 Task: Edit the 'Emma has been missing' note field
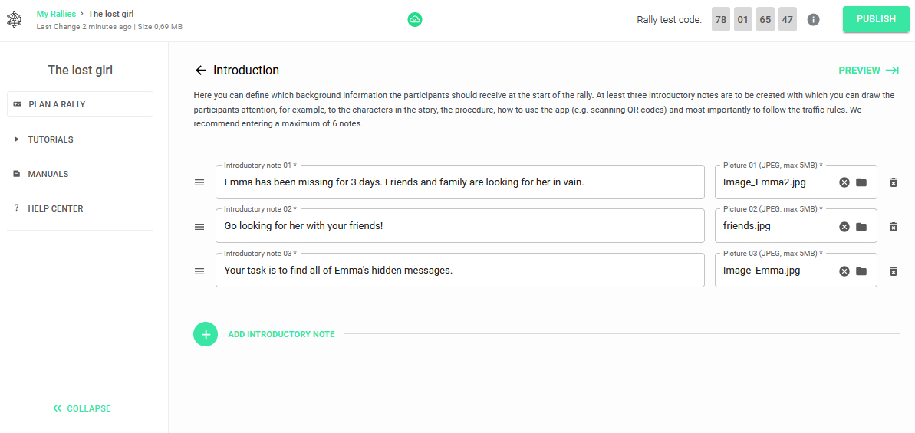(x=460, y=182)
